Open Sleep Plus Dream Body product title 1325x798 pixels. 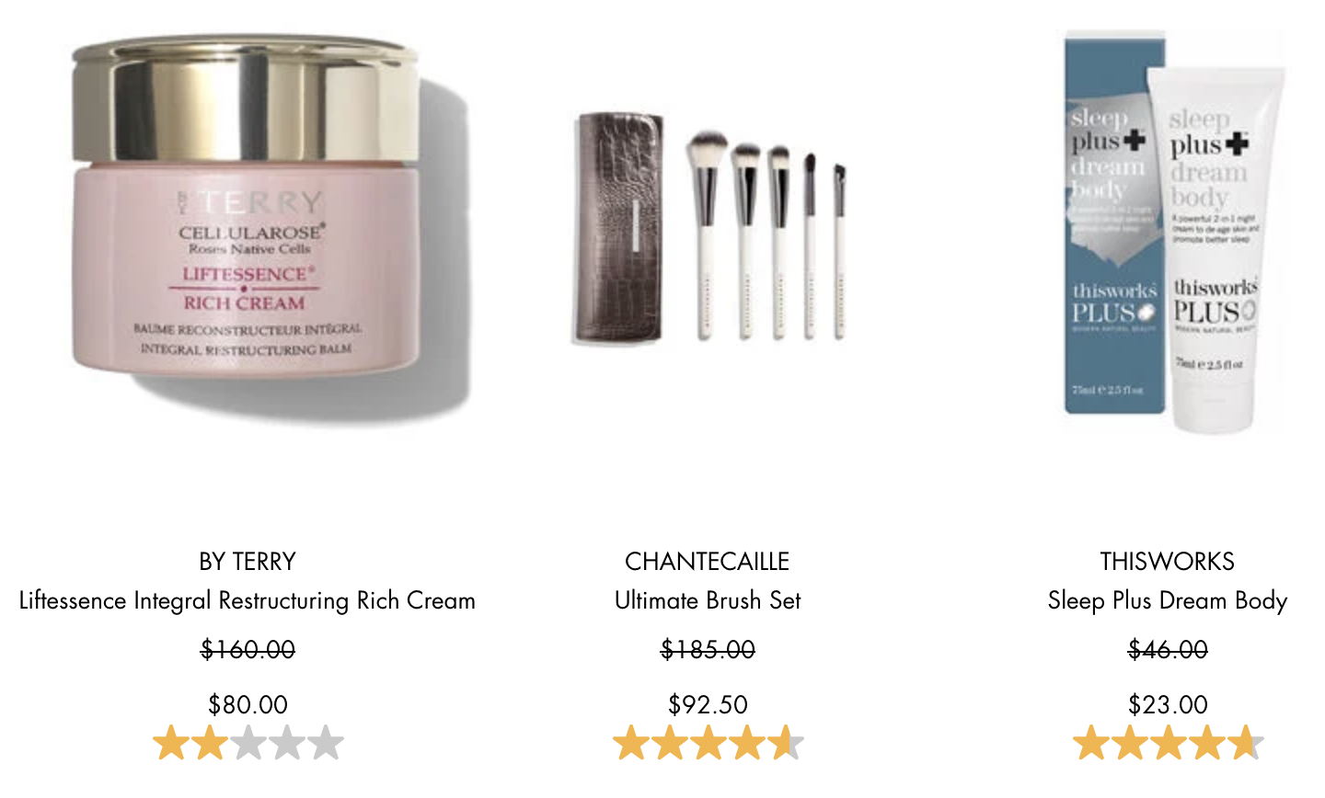click(x=1168, y=601)
